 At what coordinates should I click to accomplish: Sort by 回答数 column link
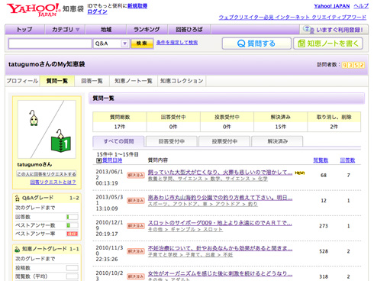point(347,160)
